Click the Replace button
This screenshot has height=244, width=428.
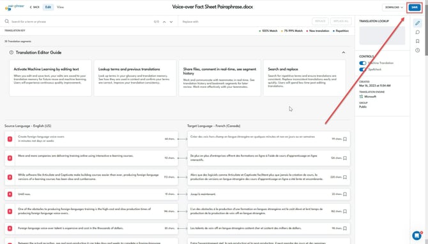(x=320, y=21)
